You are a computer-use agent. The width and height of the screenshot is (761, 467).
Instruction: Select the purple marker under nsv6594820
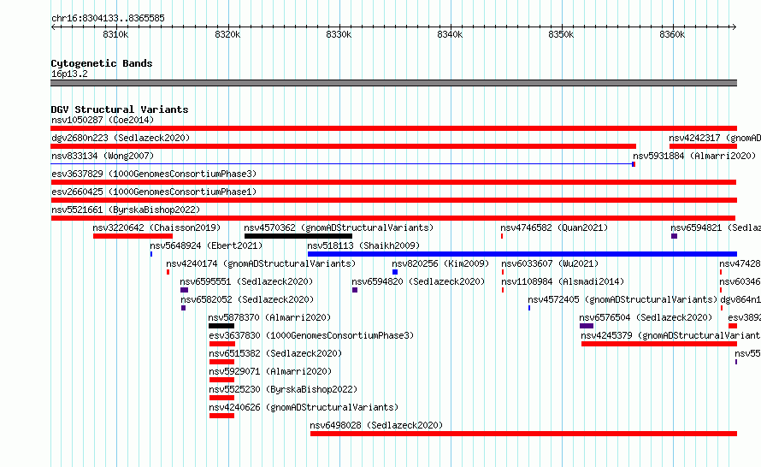click(355, 290)
